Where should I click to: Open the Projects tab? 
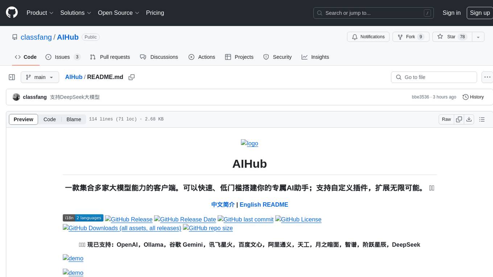[x=239, y=57]
